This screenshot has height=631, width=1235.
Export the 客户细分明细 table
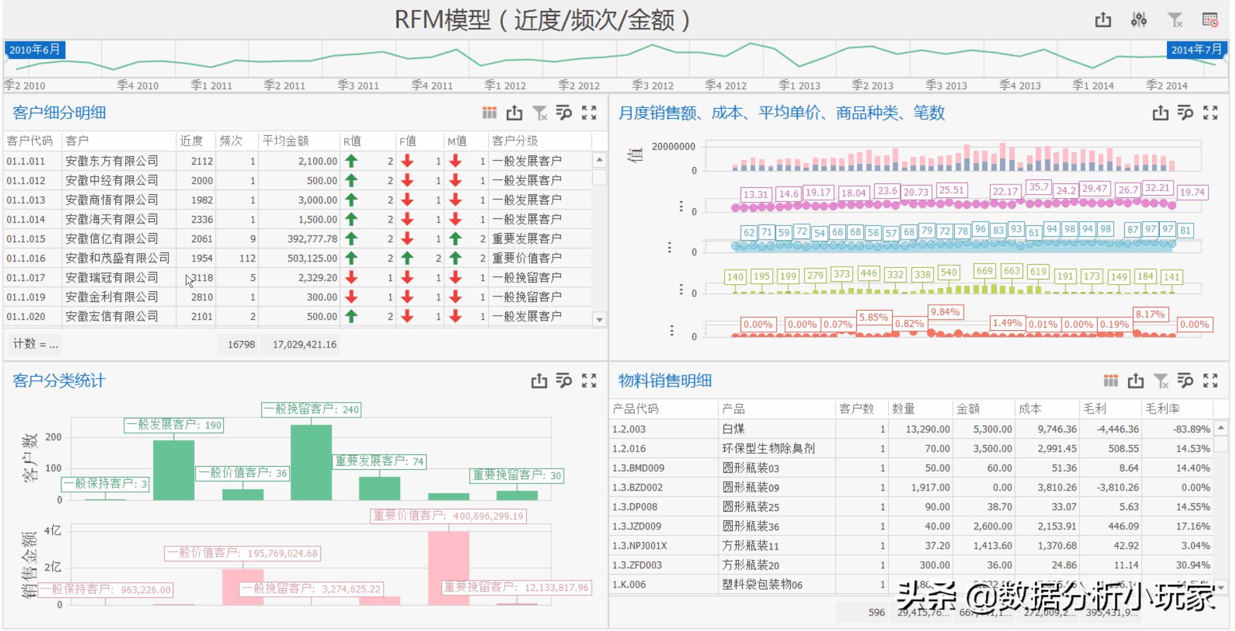tap(515, 113)
